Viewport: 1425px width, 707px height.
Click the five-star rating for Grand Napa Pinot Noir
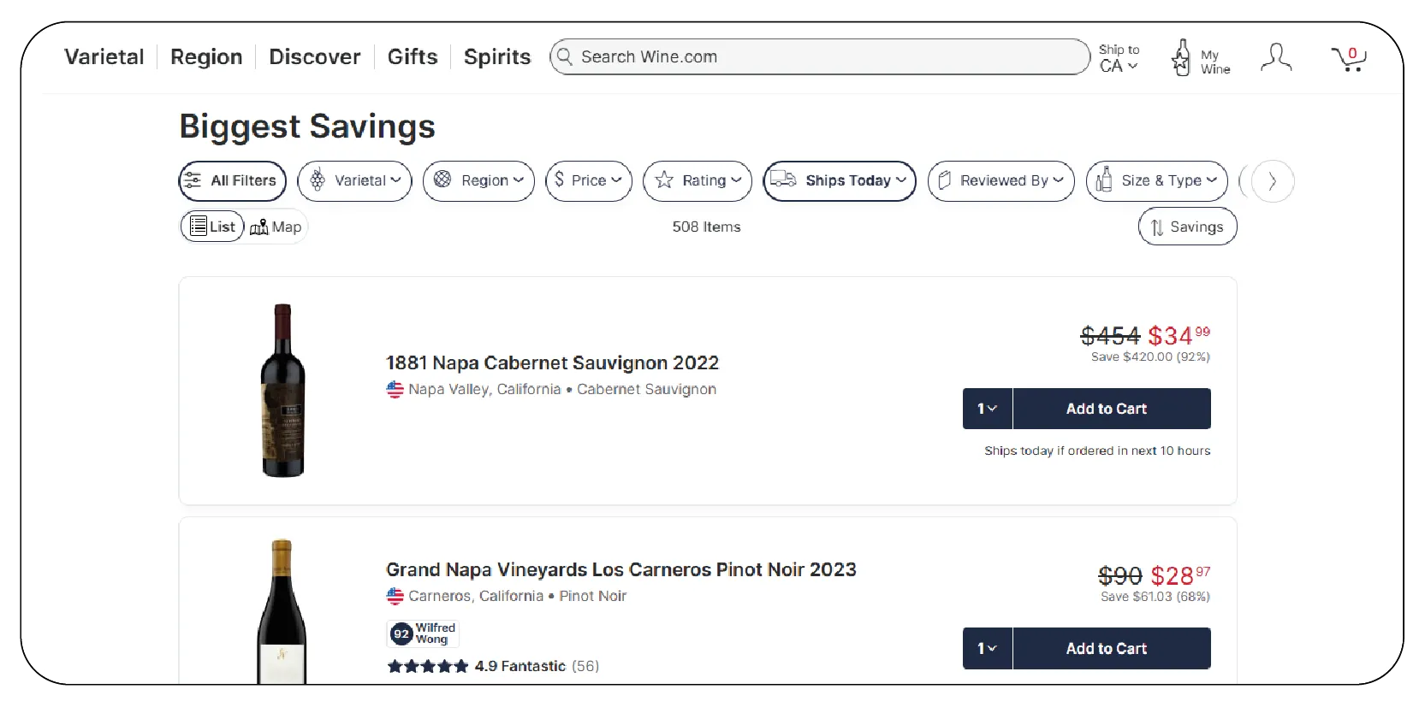coord(428,666)
